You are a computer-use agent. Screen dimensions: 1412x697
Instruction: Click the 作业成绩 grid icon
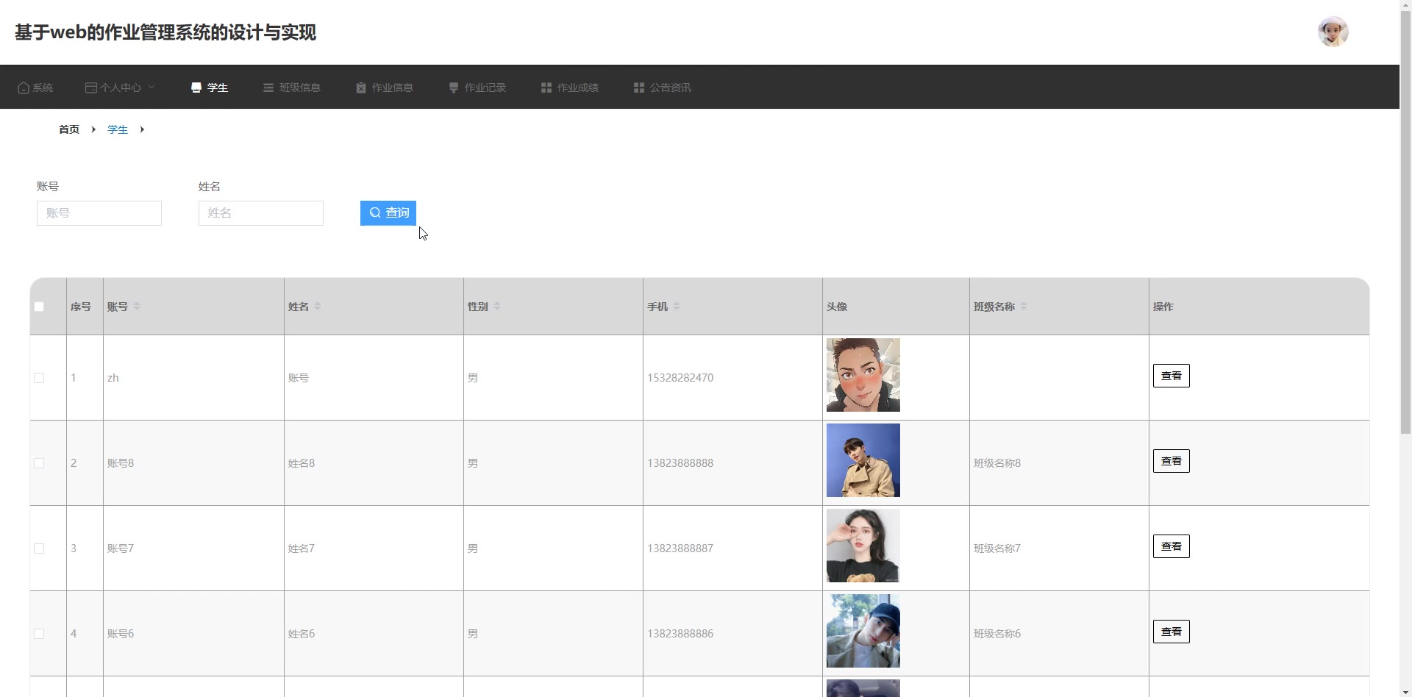click(x=546, y=87)
